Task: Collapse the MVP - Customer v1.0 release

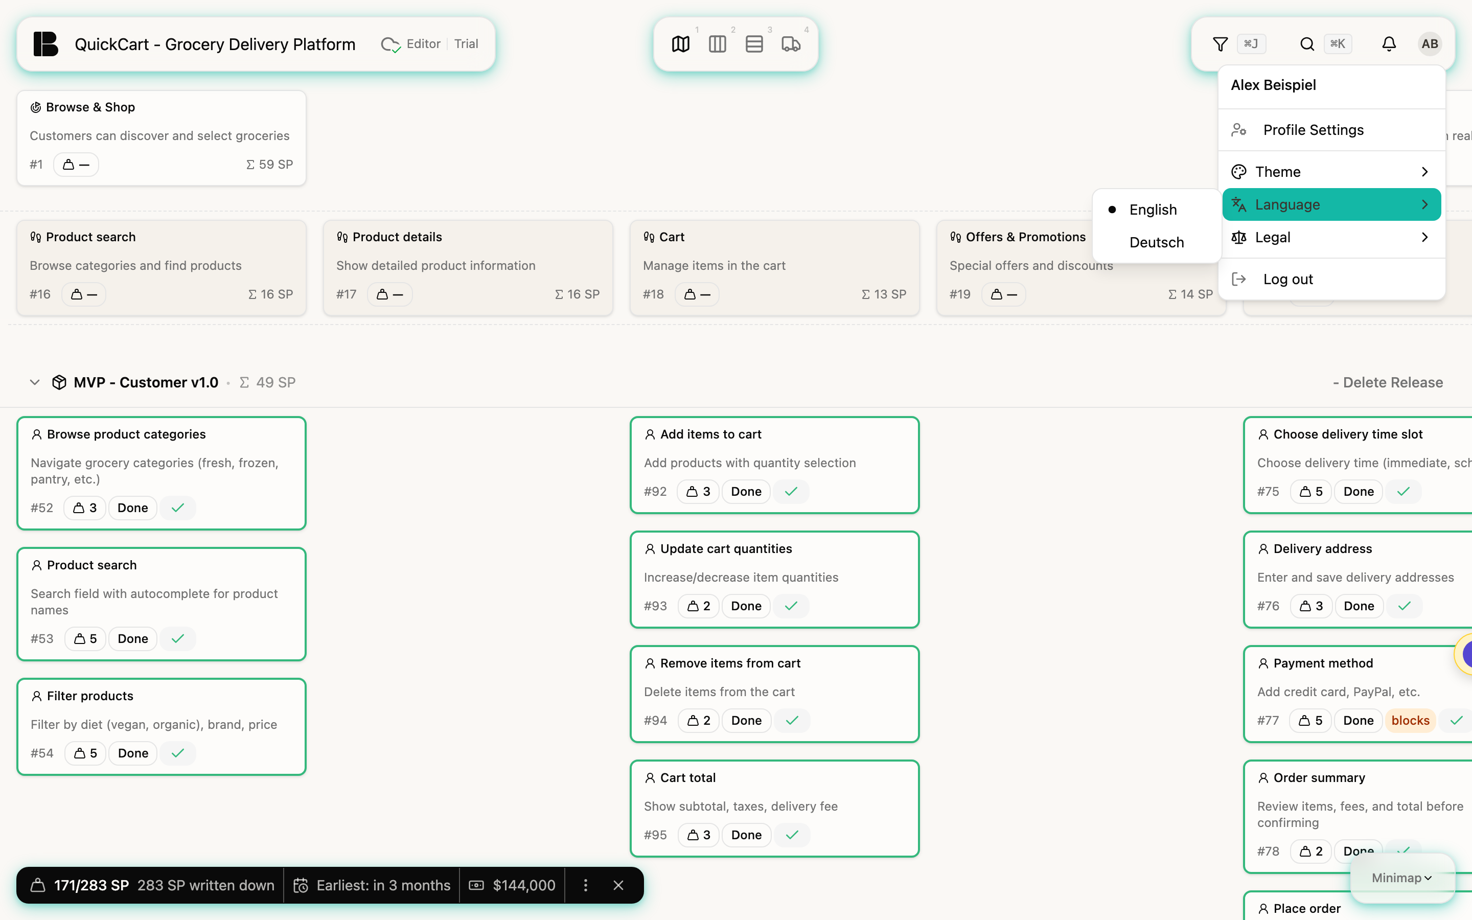Action: click(x=35, y=382)
